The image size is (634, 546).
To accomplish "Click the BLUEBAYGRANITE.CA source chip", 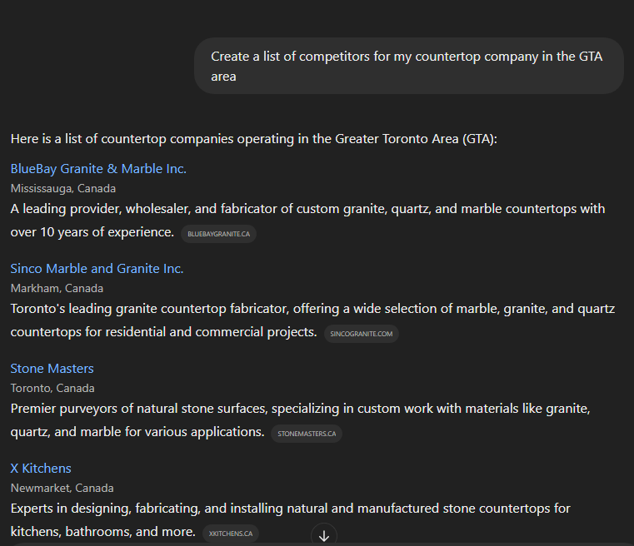I will (x=218, y=234).
